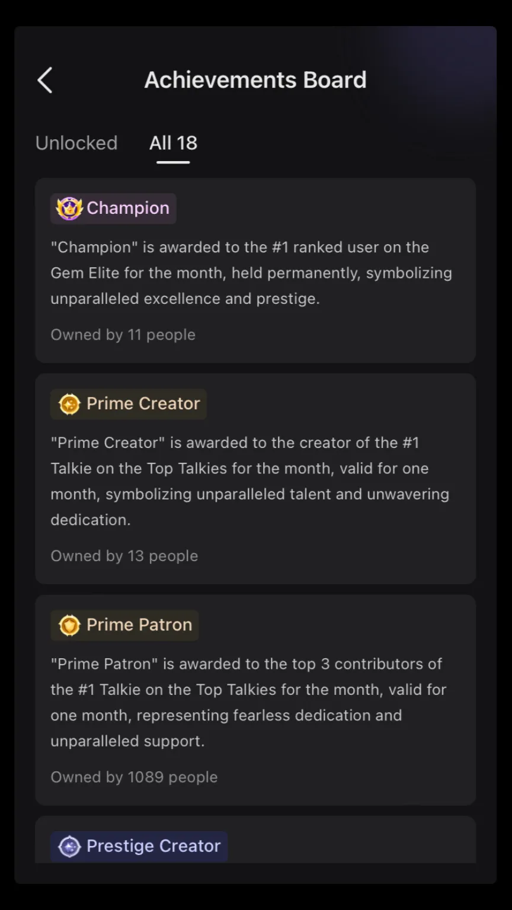Viewport: 512px width, 910px height.
Task: Click the underline below All 18
Action: point(173,162)
